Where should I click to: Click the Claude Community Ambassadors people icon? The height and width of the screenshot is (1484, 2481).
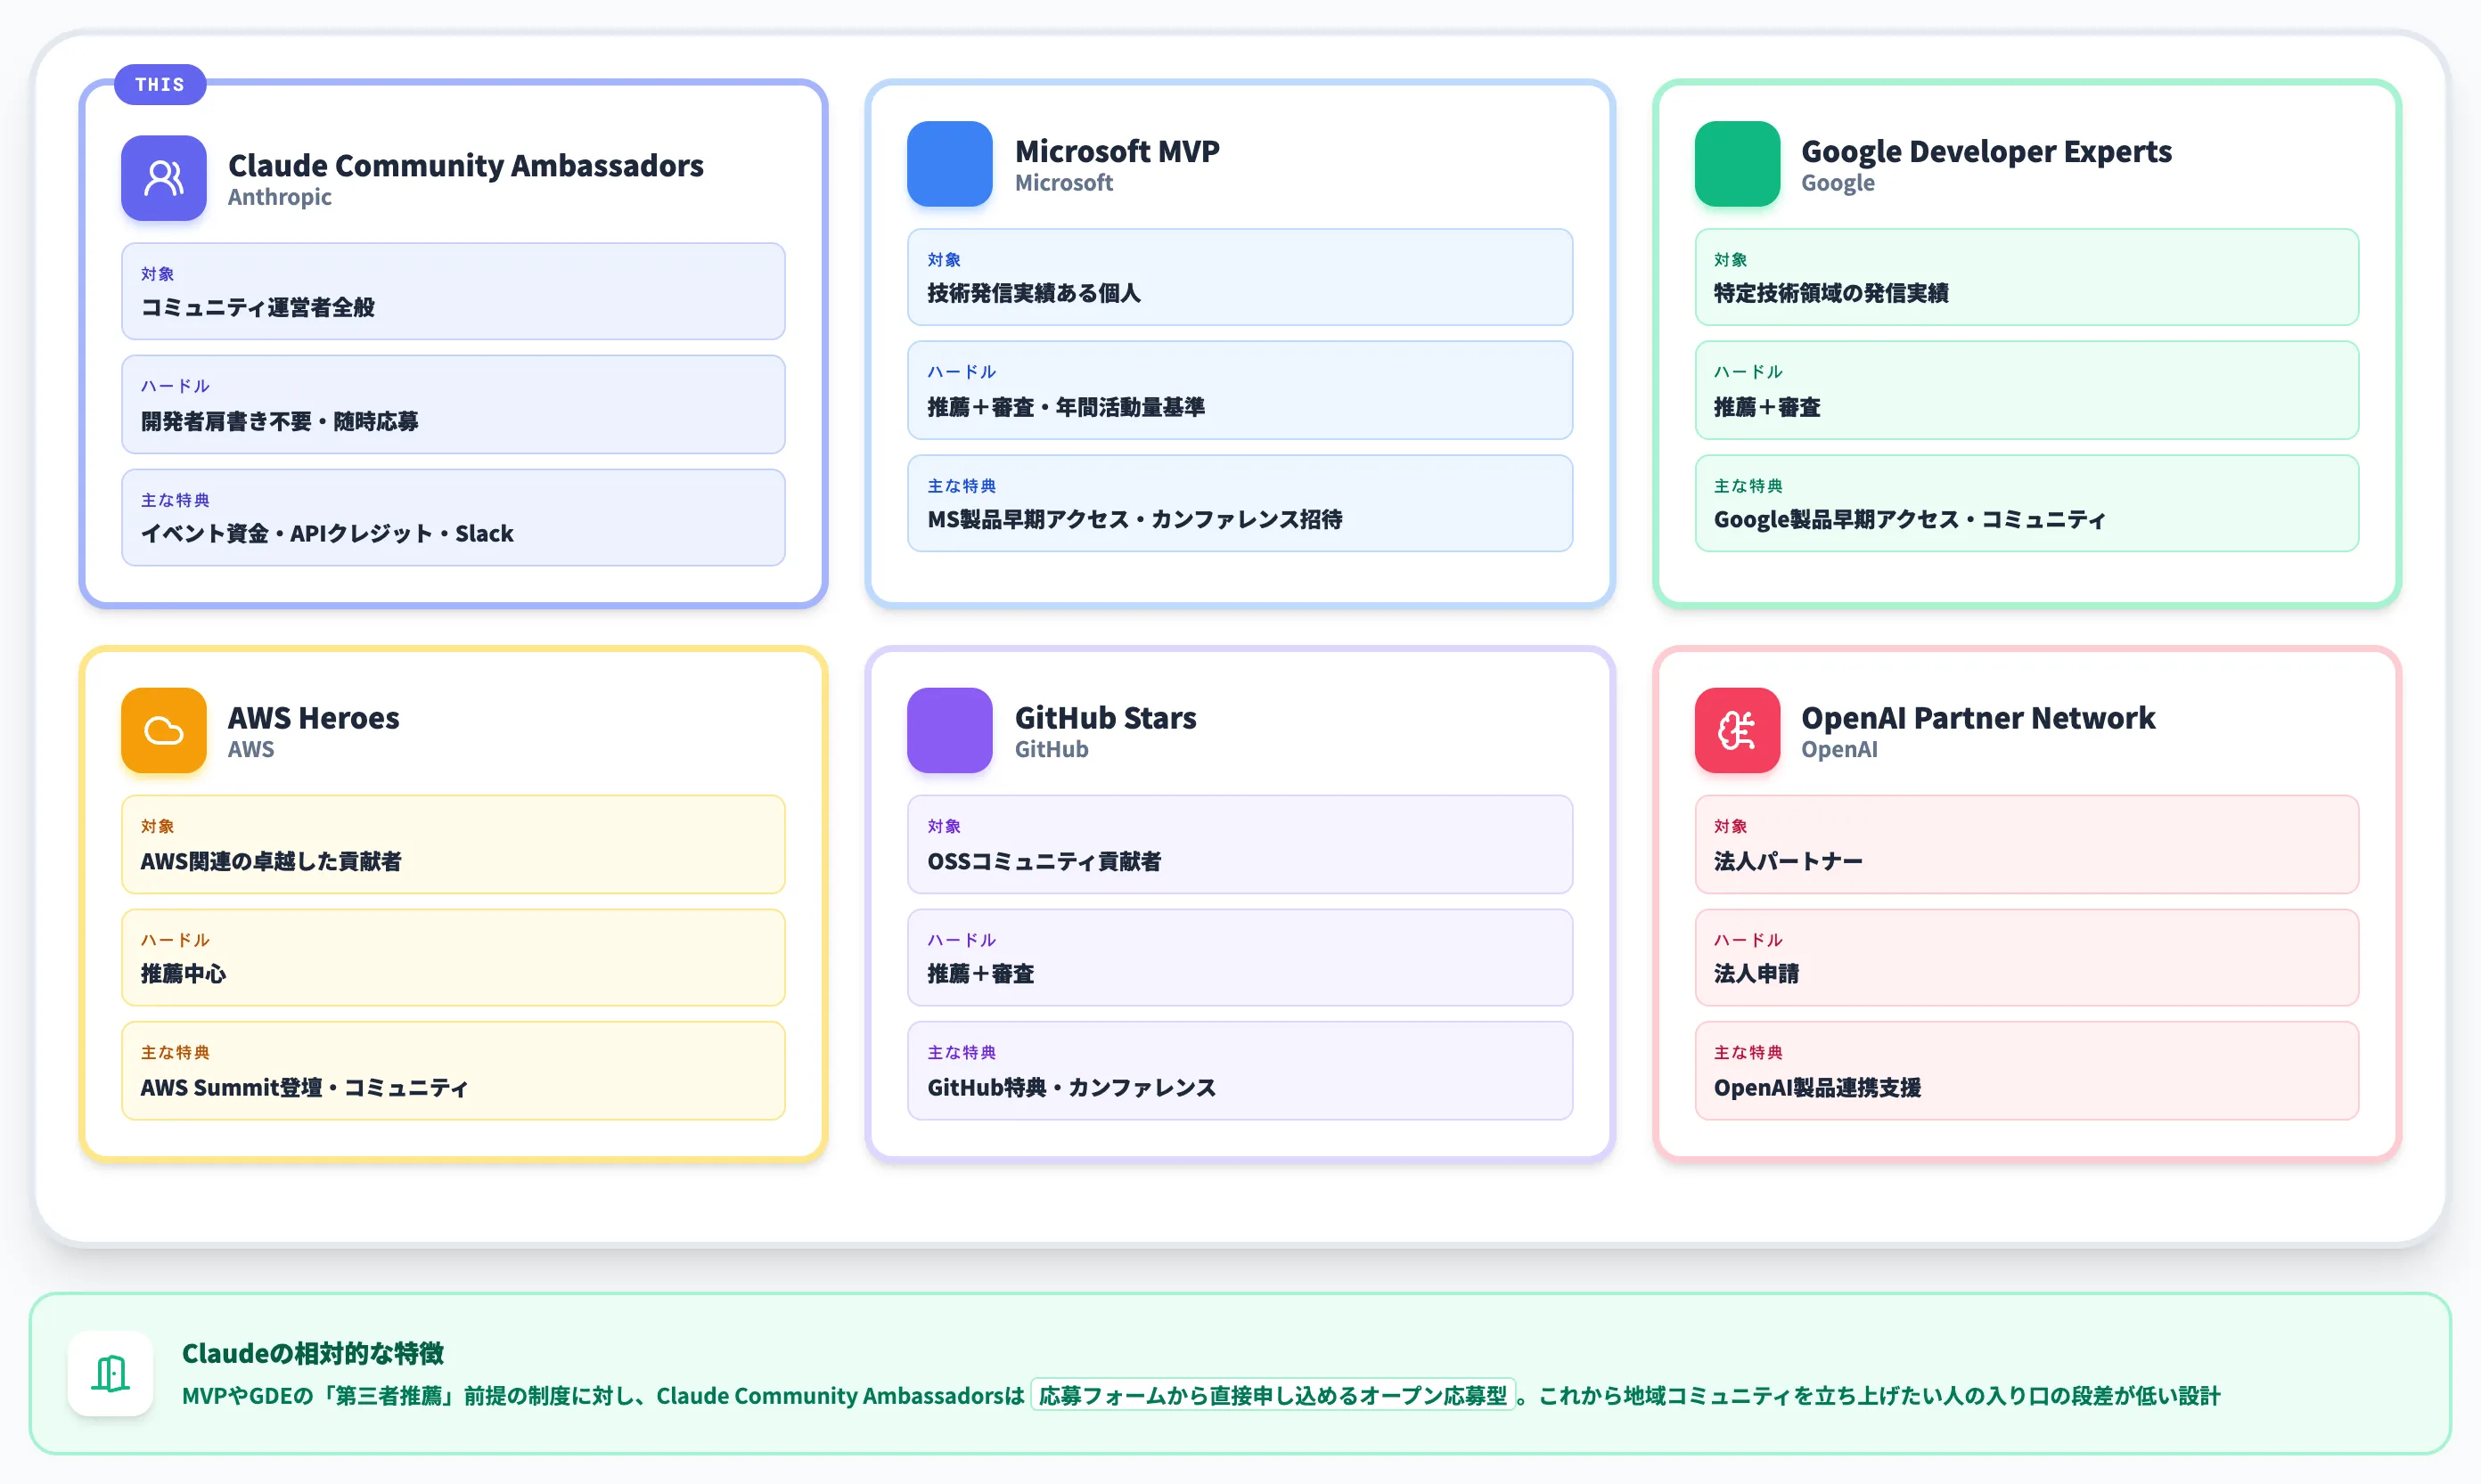tap(163, 178)
